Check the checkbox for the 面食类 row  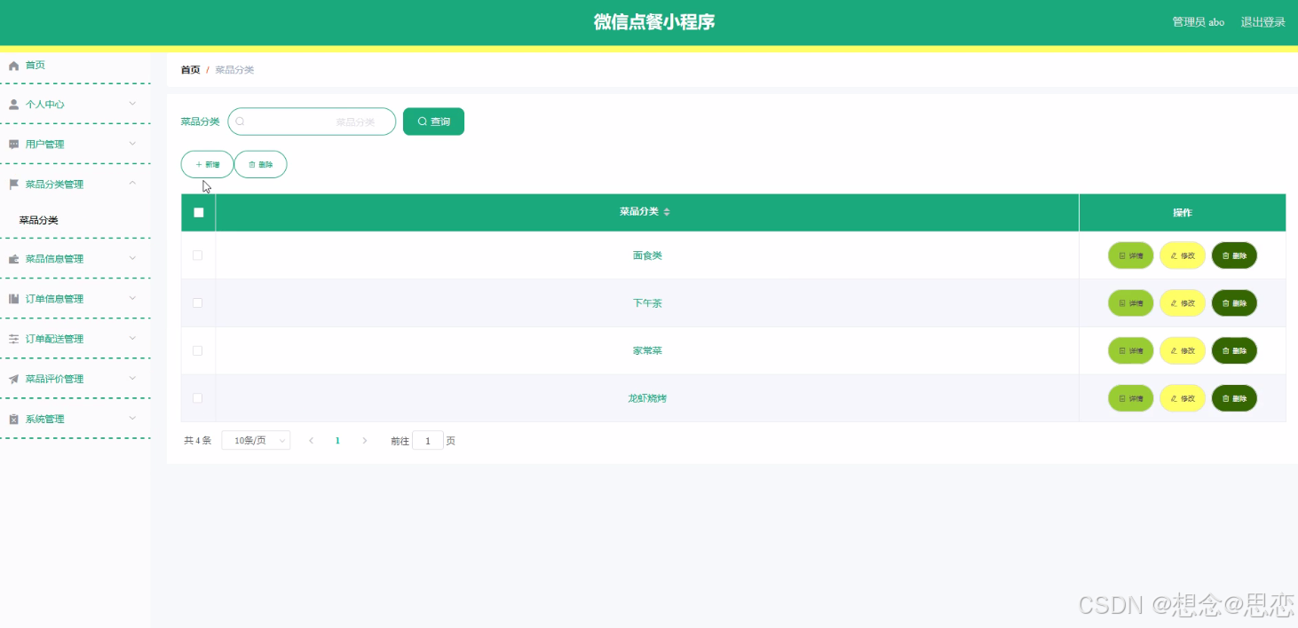tap(197, 255)
